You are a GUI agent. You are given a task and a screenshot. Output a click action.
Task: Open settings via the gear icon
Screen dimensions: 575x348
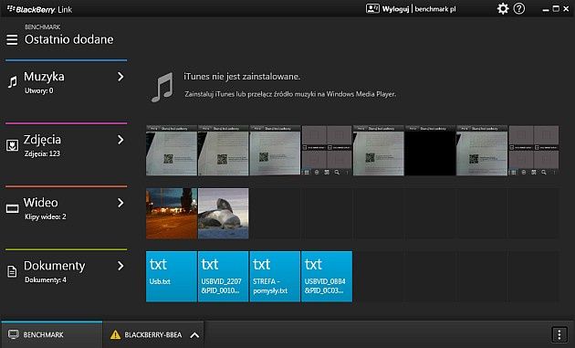tap(503, 9)
